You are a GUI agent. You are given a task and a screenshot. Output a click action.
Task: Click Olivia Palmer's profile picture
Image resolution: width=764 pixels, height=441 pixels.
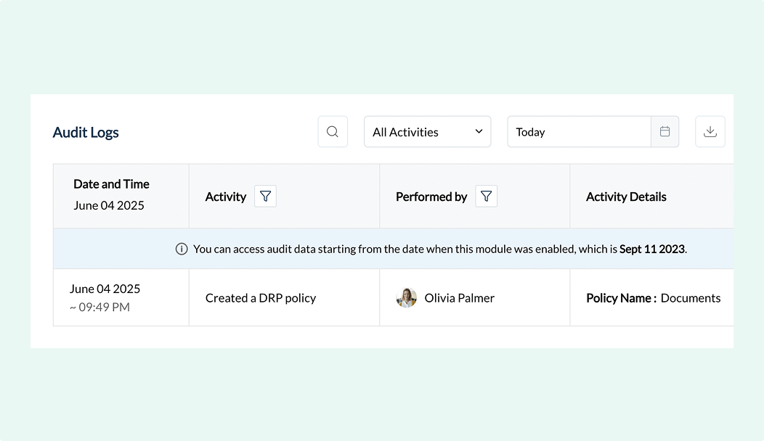pyautogui.click(x=407, y=297)
